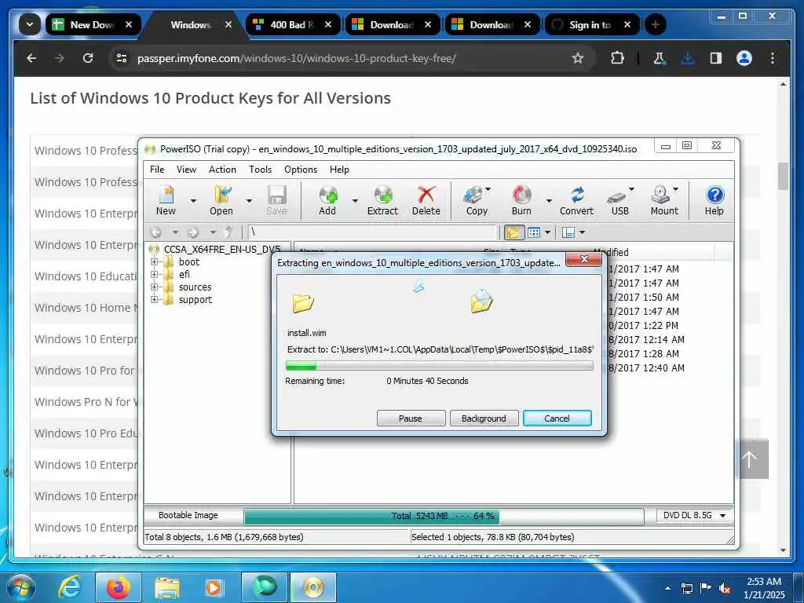Open the File menu in PowerISO
Image resolution: width=804 pixels, height=603 pixels.
click(157, 170)
